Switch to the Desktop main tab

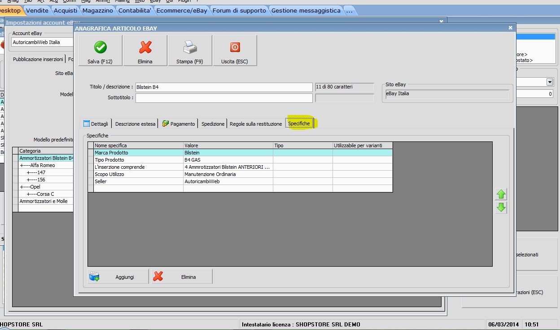(11, 10)
